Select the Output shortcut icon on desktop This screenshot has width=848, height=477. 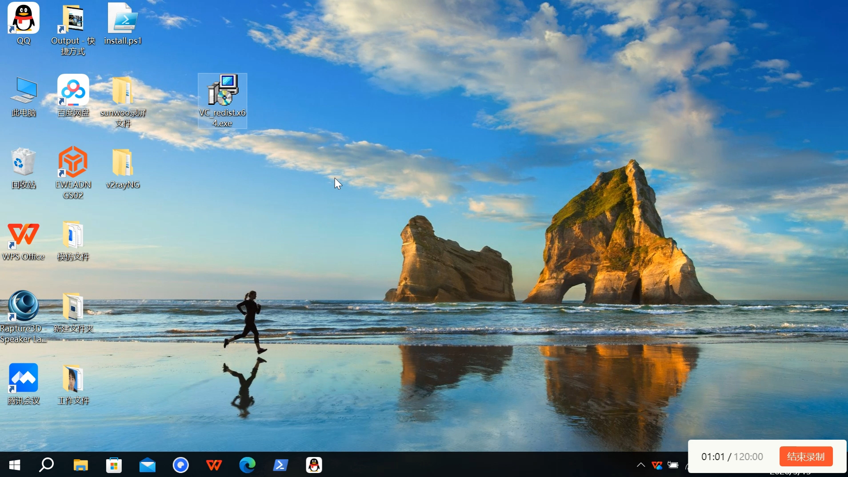pyautogui.click(x=73, y=29)
